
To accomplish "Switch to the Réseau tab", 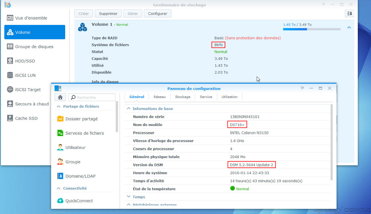I will (x=159, y=97).
